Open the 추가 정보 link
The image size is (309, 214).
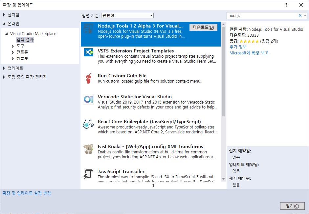pyautogui.click(x=238, y=47)
